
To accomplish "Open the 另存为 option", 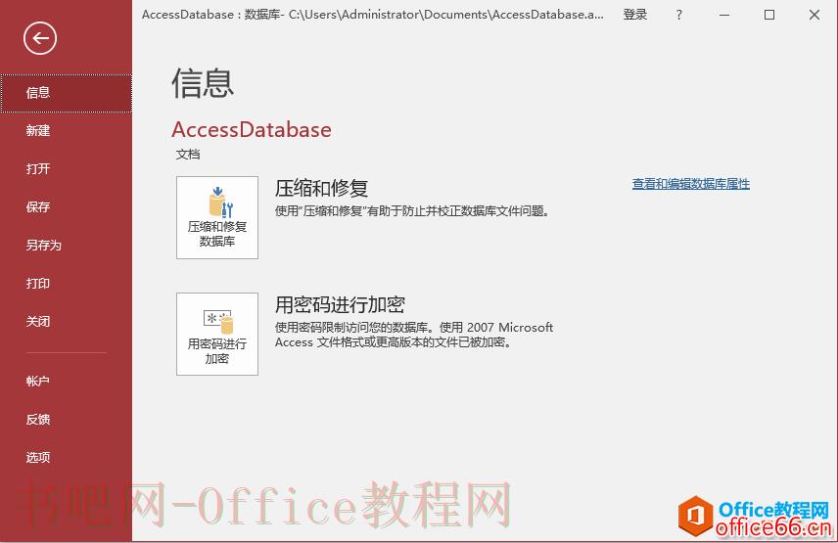I will 66,246.
